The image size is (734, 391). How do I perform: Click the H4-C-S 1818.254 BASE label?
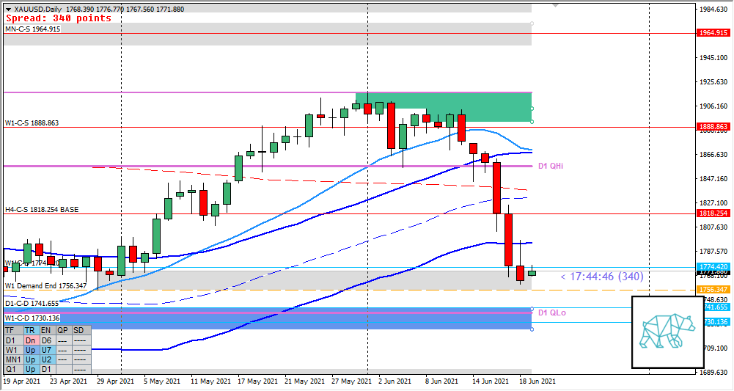coord(41,209)
